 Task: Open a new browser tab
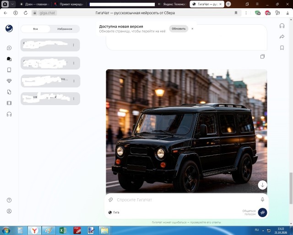click(x=228, y=4)
